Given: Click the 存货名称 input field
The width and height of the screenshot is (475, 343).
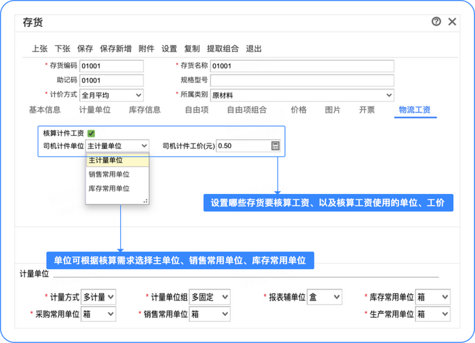Looking at the screenshot, I should pyautogui.click(x=302, y=66).
